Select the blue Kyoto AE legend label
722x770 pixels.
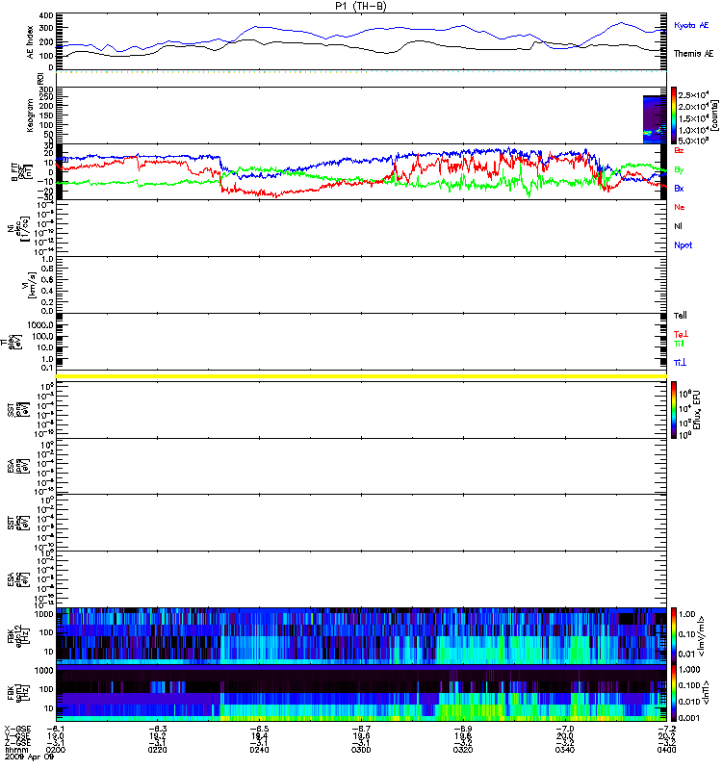(x=691, y=25)
